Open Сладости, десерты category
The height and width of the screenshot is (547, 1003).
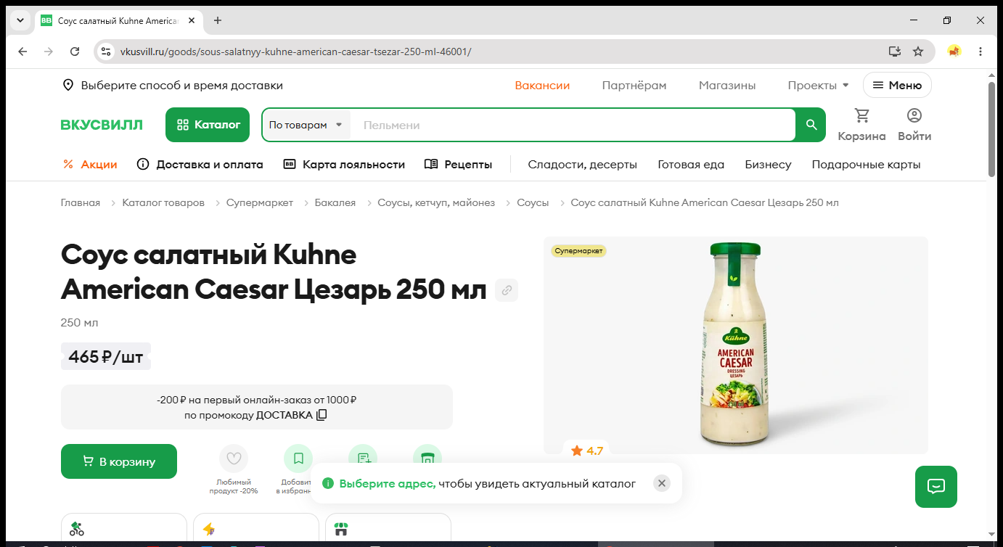(x=583, y=165)
